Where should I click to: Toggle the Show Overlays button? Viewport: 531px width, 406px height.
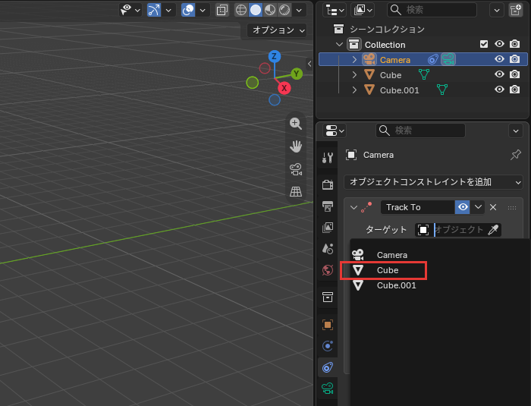pyautogui.click(x=188, y=10)
